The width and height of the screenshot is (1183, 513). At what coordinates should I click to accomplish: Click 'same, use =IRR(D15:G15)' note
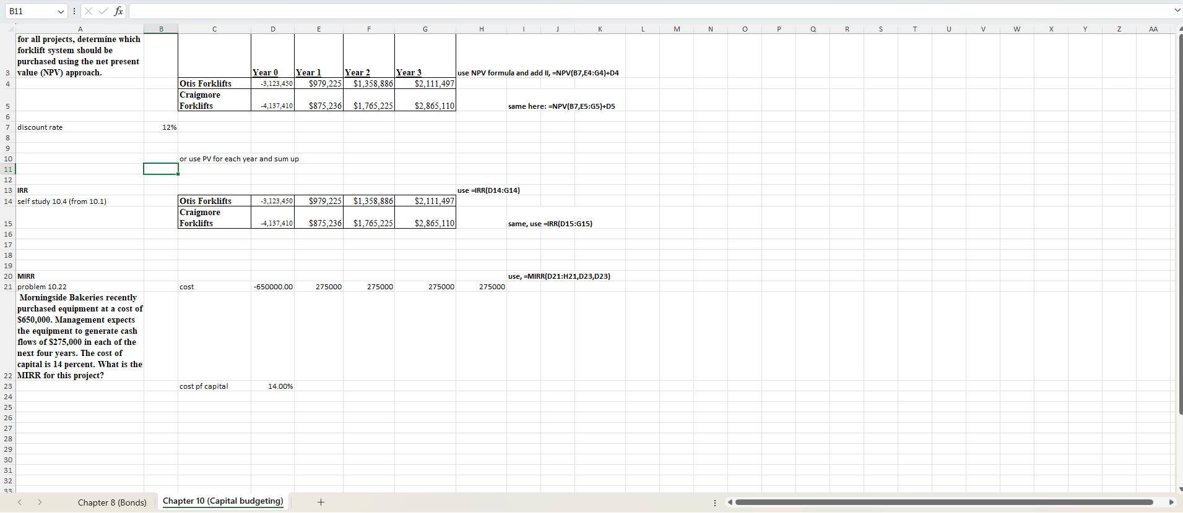point(550,224)
